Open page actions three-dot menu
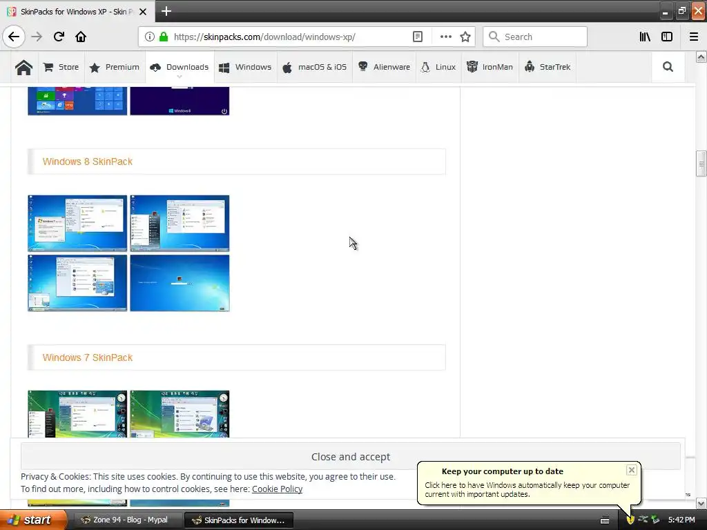This screenshot has height=530, width=707. tap(445, 37)
